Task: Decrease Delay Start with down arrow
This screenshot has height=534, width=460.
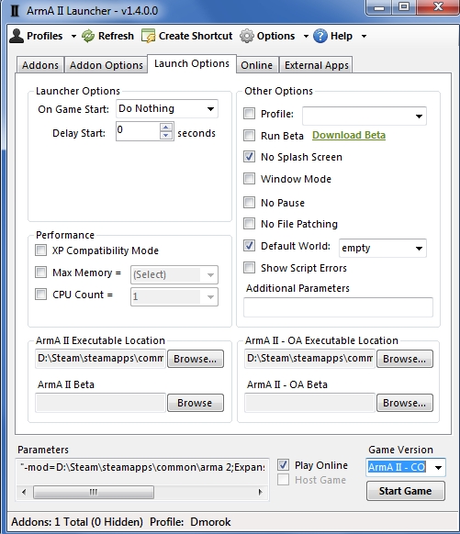Action: (166, 135)
